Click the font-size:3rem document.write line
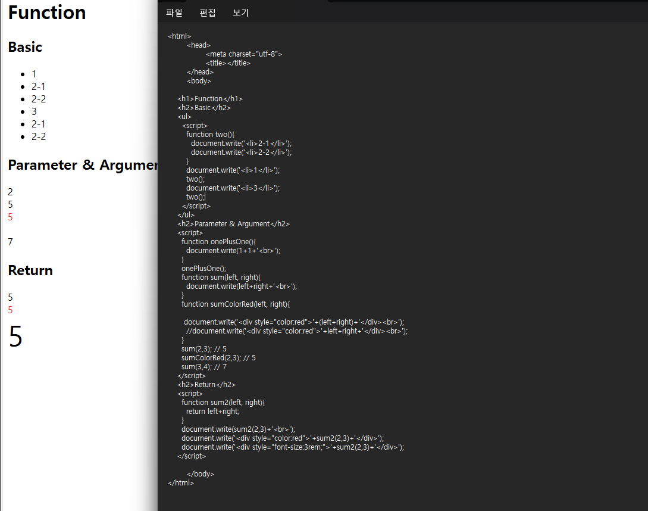Viewport: 648px width, 511px height. click(293, 447)
